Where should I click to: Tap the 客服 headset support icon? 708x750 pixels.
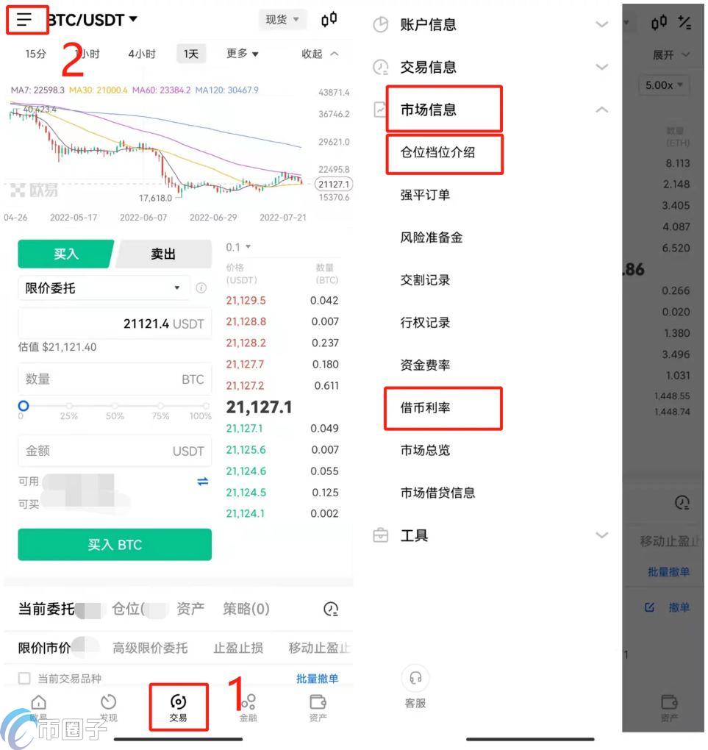pos(415,678)
